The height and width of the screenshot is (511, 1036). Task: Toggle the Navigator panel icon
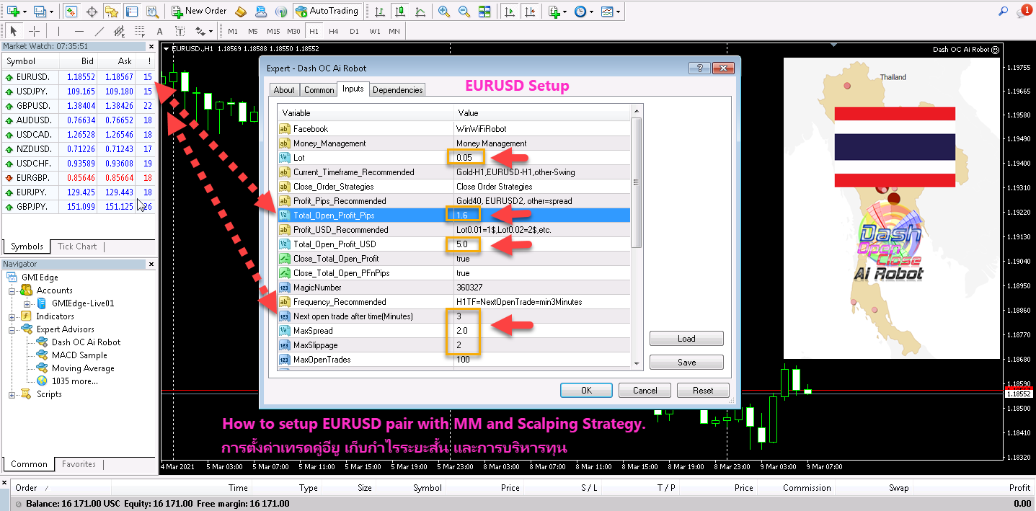(111, 11)
